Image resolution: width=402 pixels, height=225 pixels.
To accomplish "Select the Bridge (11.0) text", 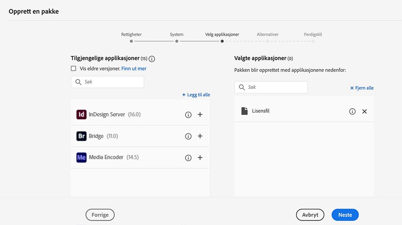I will click(103, 136).
